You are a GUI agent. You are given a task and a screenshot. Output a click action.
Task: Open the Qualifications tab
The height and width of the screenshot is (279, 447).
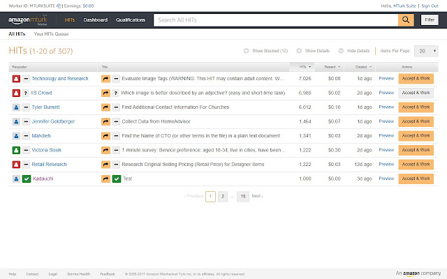click(131, 20)
